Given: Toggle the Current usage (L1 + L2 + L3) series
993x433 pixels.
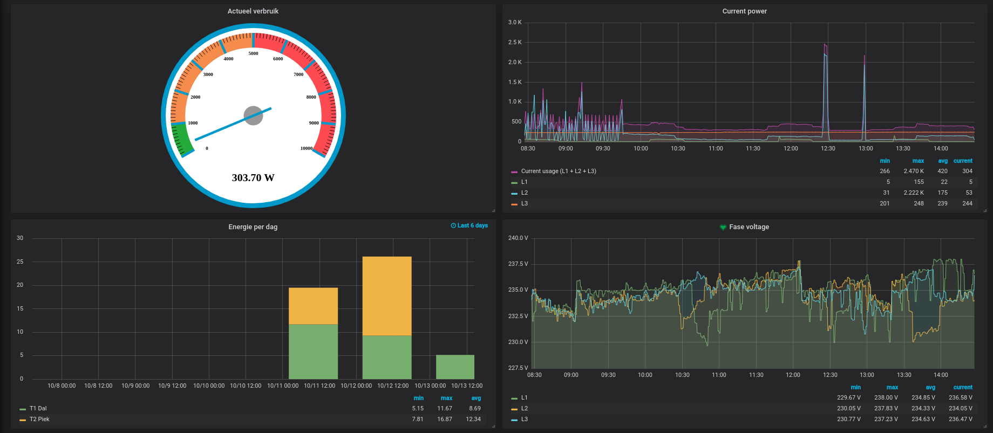Looking at the screenshot, I should click(x=559, y=171).
